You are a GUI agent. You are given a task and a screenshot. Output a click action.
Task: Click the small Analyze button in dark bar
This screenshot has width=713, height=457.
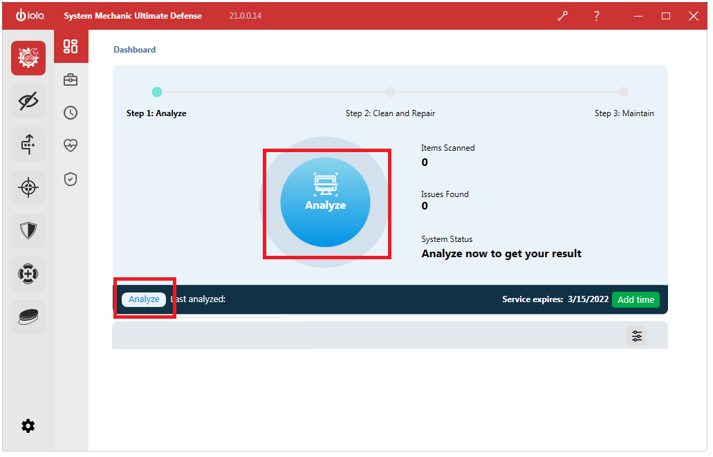pos(145,301)
